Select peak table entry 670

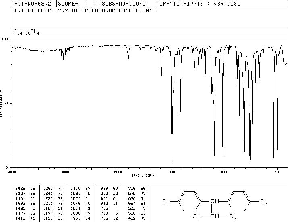coord(132,198)
